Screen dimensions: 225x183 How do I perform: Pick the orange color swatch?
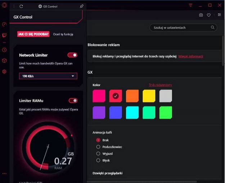tap(132, 96)
